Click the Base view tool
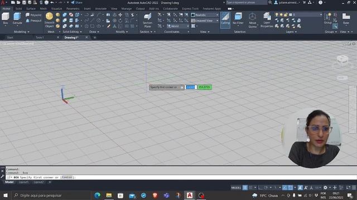This screenshot has height=200, width=357. click(x=346, y=18)
